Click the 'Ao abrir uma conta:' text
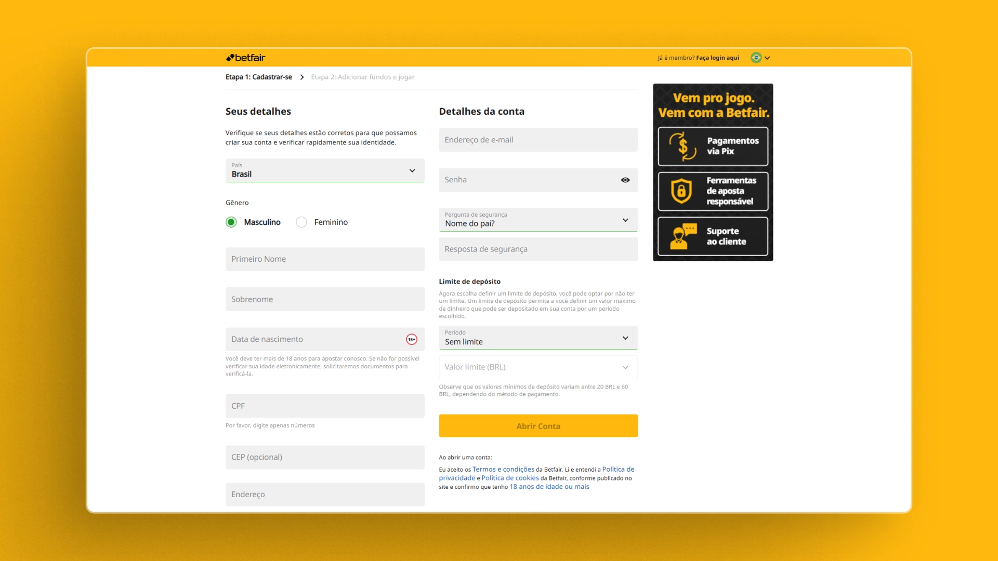 [x=465, y=458]
